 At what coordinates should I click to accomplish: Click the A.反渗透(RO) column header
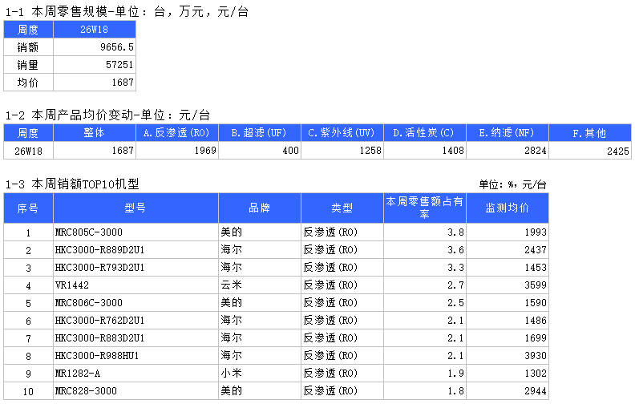(x=176, y=133)
